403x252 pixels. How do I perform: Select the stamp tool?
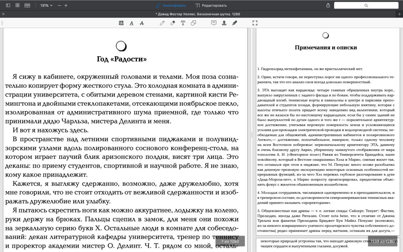point(224,23)
